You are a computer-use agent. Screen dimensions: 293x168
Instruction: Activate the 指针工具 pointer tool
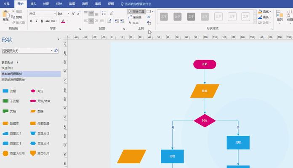pos(136,11)
